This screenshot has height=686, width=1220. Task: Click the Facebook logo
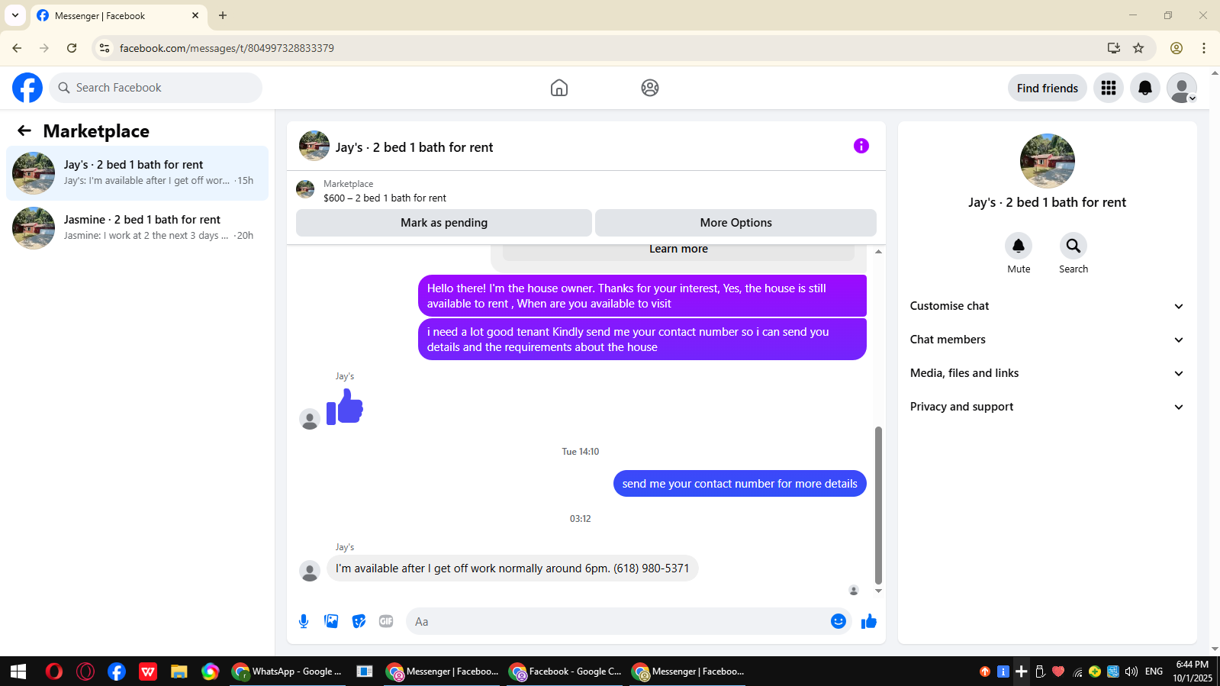pyautogui.click(x=27, y=88)
